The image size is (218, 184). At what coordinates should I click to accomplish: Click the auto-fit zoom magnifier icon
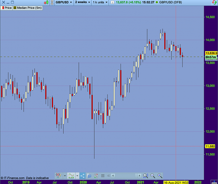coord(145,176)
